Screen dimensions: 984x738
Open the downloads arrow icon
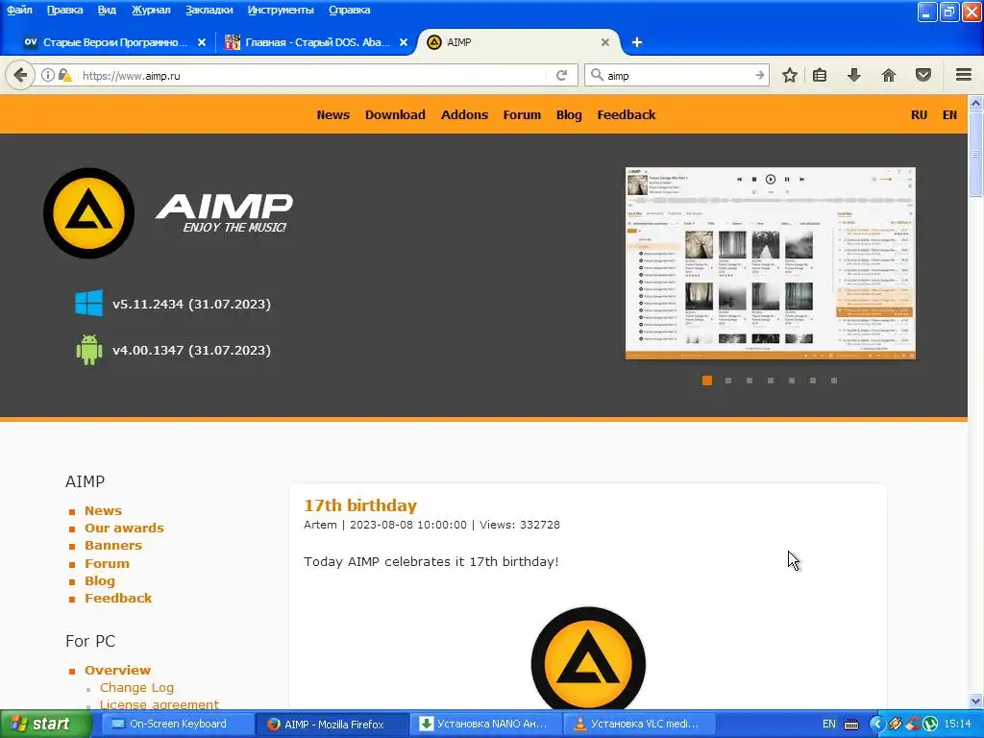[x=853, y=75]
